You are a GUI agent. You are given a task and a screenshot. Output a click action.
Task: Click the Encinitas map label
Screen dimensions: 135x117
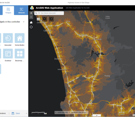(58, 59)
